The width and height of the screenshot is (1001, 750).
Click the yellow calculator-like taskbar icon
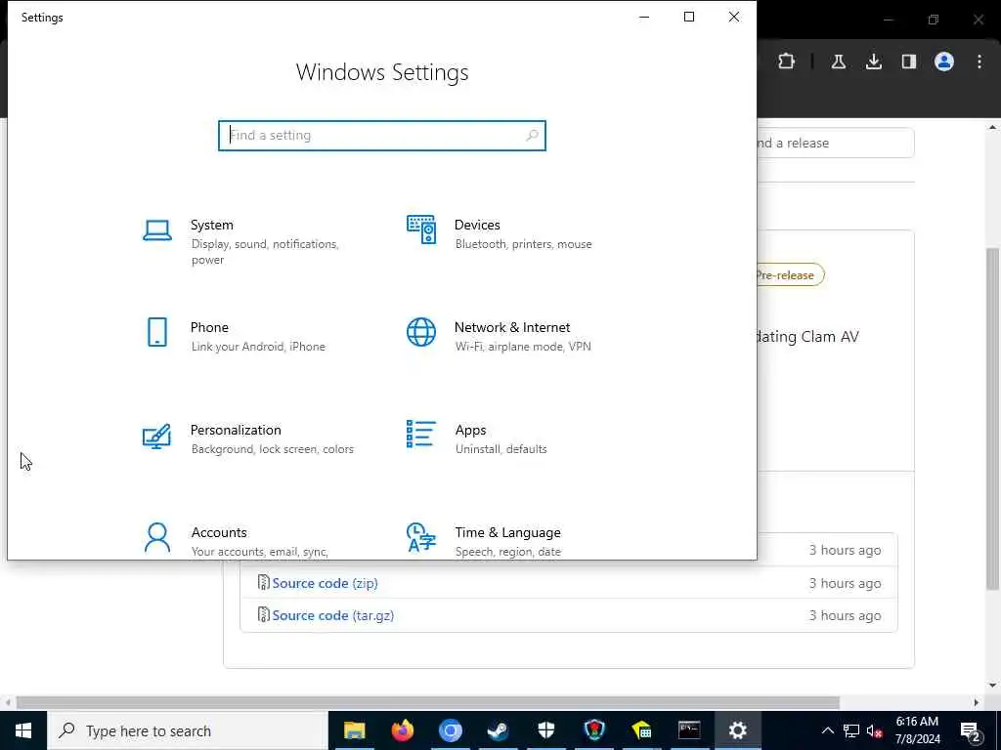pyautogui.click(x=641, y=730)
